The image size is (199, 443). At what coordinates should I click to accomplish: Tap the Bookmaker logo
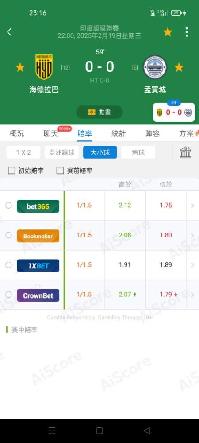pyautogui.click(x=38, y=236)
